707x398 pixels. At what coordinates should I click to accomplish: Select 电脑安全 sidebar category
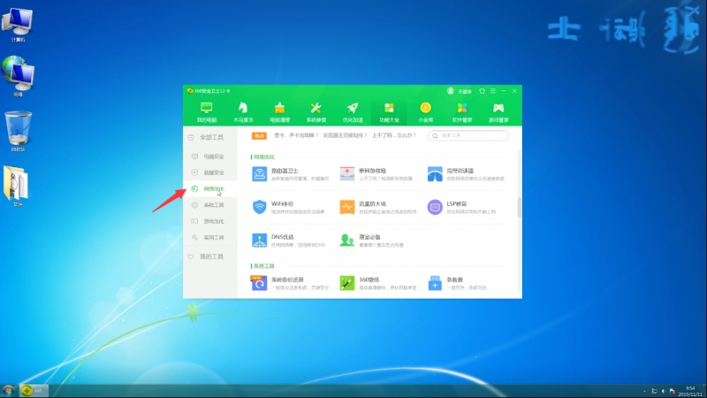coord(210,157)
